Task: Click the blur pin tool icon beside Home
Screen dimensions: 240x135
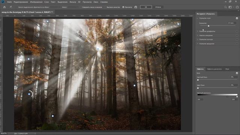Action: [11, 7]
